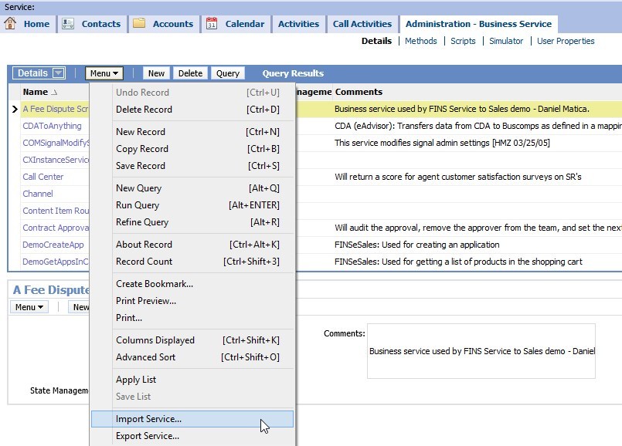622x446 pixels.
Task: Click the Name column header
Action: pos(36,92)
